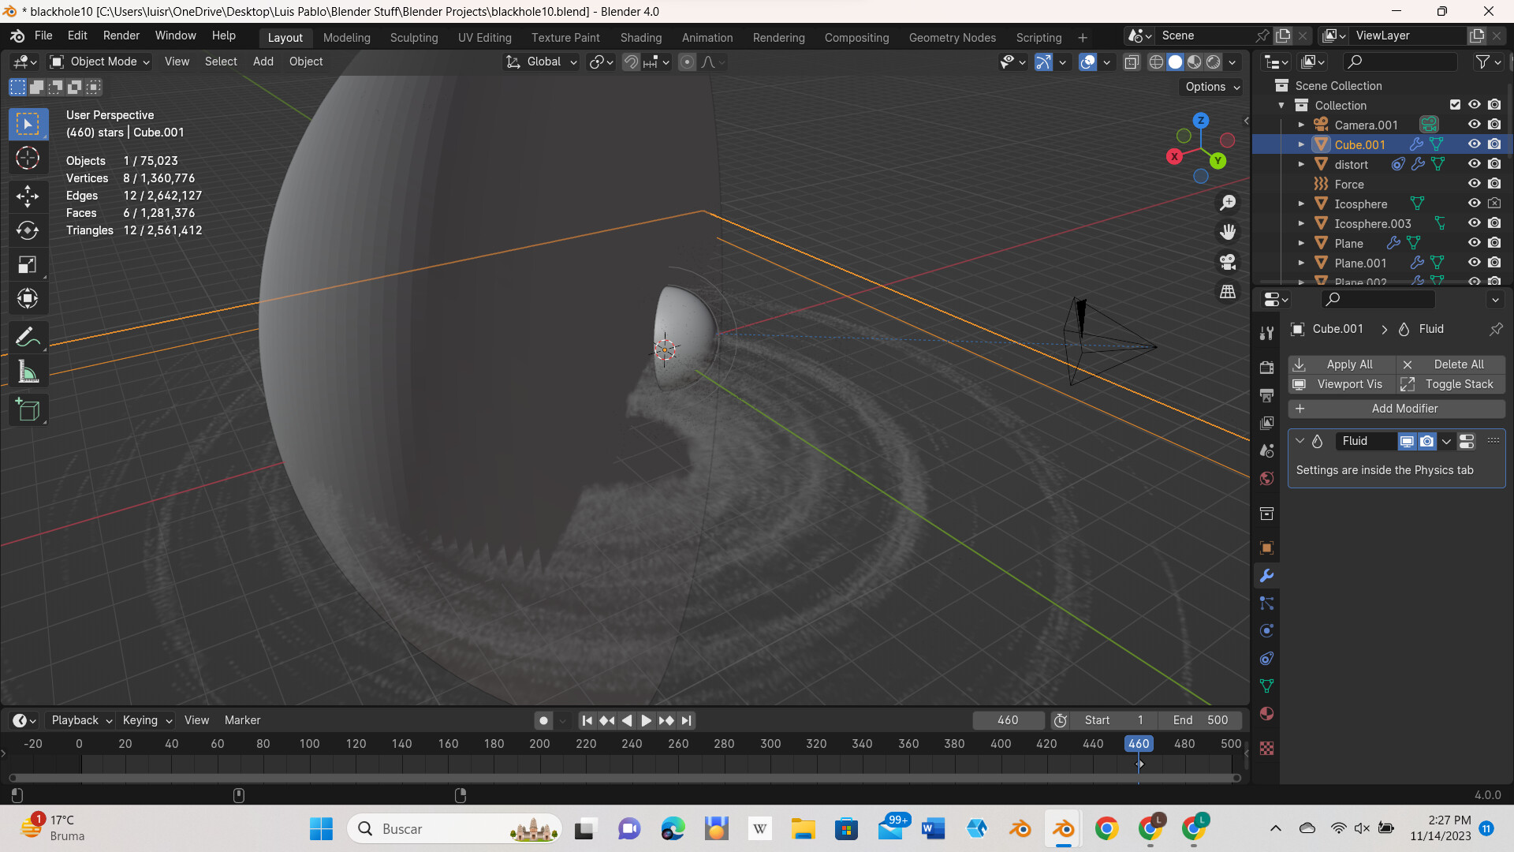Open the Tool settings properties tab
The image size is (1514, 852).
[x=1266, y=334]
